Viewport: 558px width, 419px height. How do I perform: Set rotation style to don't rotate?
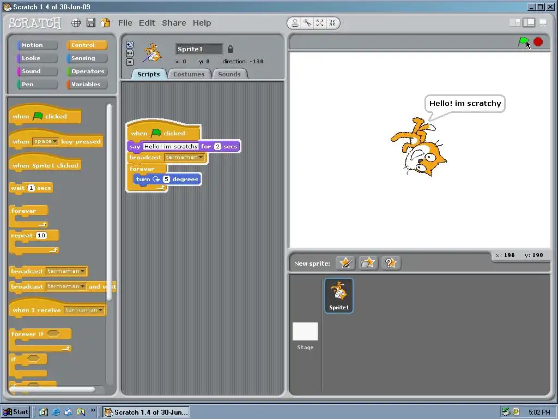click(130, 62)
